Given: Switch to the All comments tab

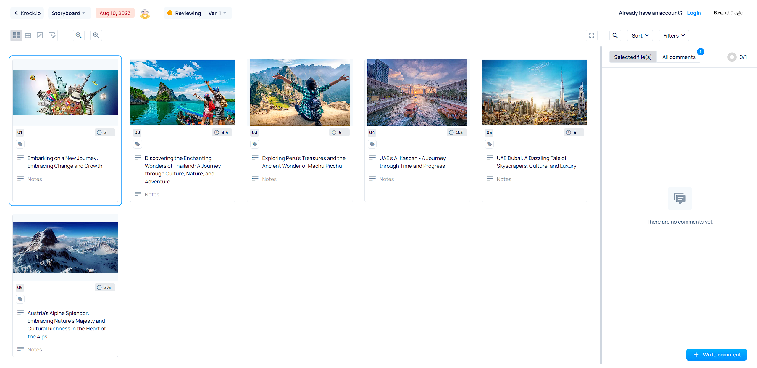Looking at the screenshot, I should pos(679,57).
